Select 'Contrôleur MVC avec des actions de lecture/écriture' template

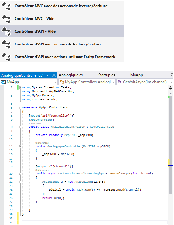[x=62, y=6]
